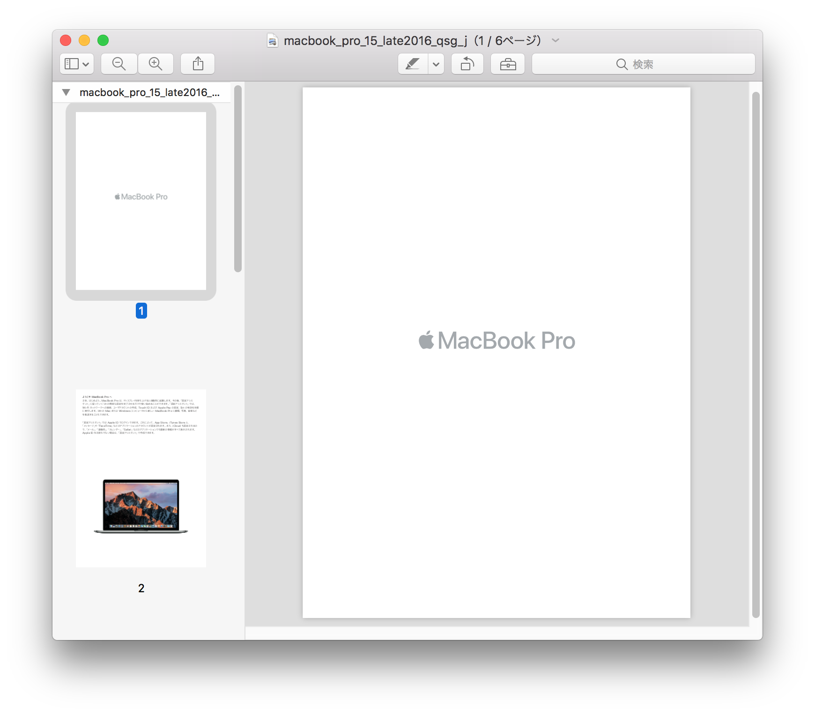Click the window title macbook_pro_15_late2016_qsg_j
Screen dimensions: 815x715
point(376,41)
